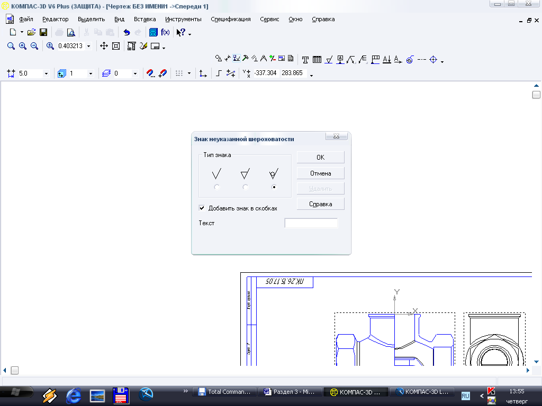
Task: Click the X coordinate field -337.304
Action: pos(266,73)
